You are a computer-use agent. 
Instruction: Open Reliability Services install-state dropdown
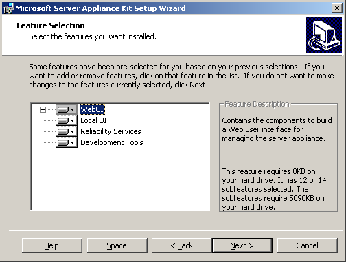click(x=67, y=131)
